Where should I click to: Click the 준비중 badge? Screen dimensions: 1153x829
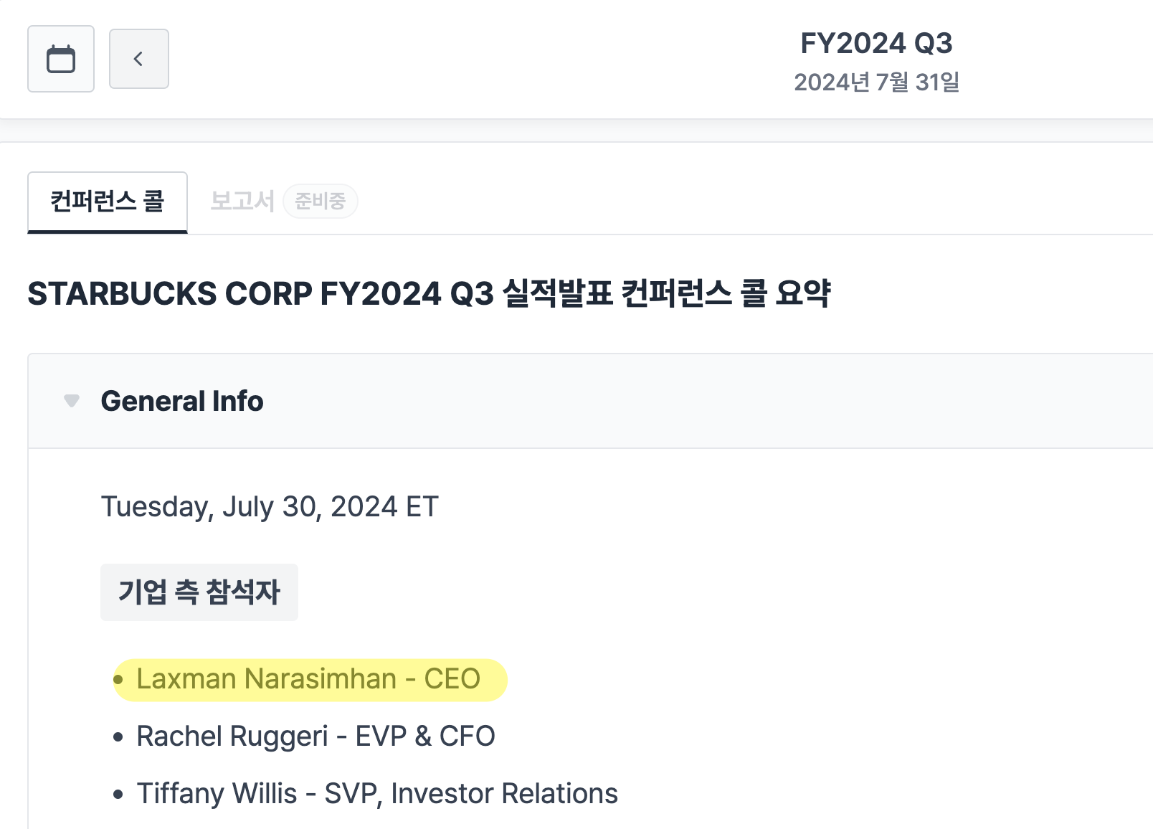click(x=320, y=202)
